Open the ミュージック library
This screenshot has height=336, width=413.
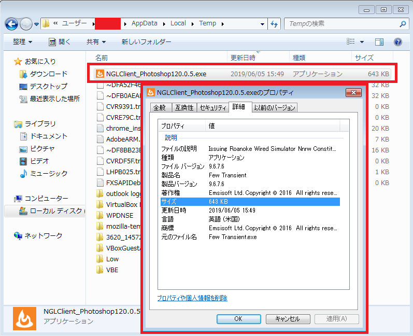(44, 173)
